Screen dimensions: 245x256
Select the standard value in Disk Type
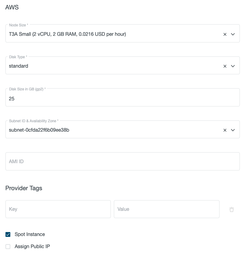coord(19,66)
